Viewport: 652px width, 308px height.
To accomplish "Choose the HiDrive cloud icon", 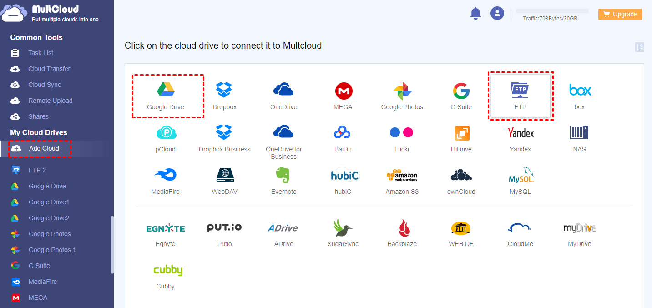I will click(x=462, y=133).
